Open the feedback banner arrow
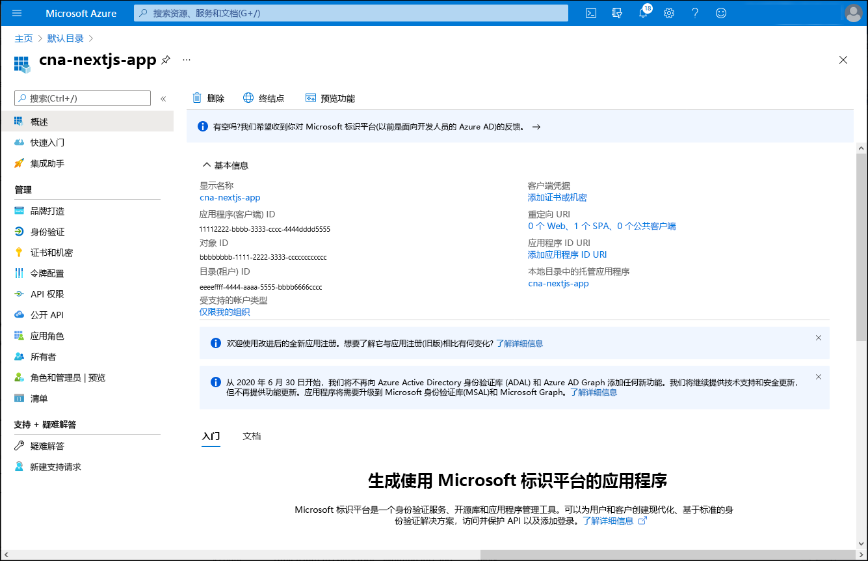This screenshot has height=561, width=868. click(536, 127)
